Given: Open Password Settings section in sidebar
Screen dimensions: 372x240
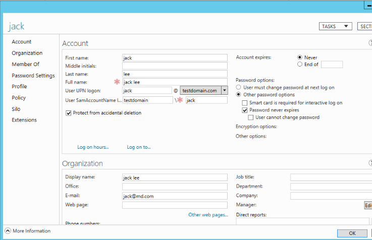Looking at the screenshot, I should click(33, 76).
